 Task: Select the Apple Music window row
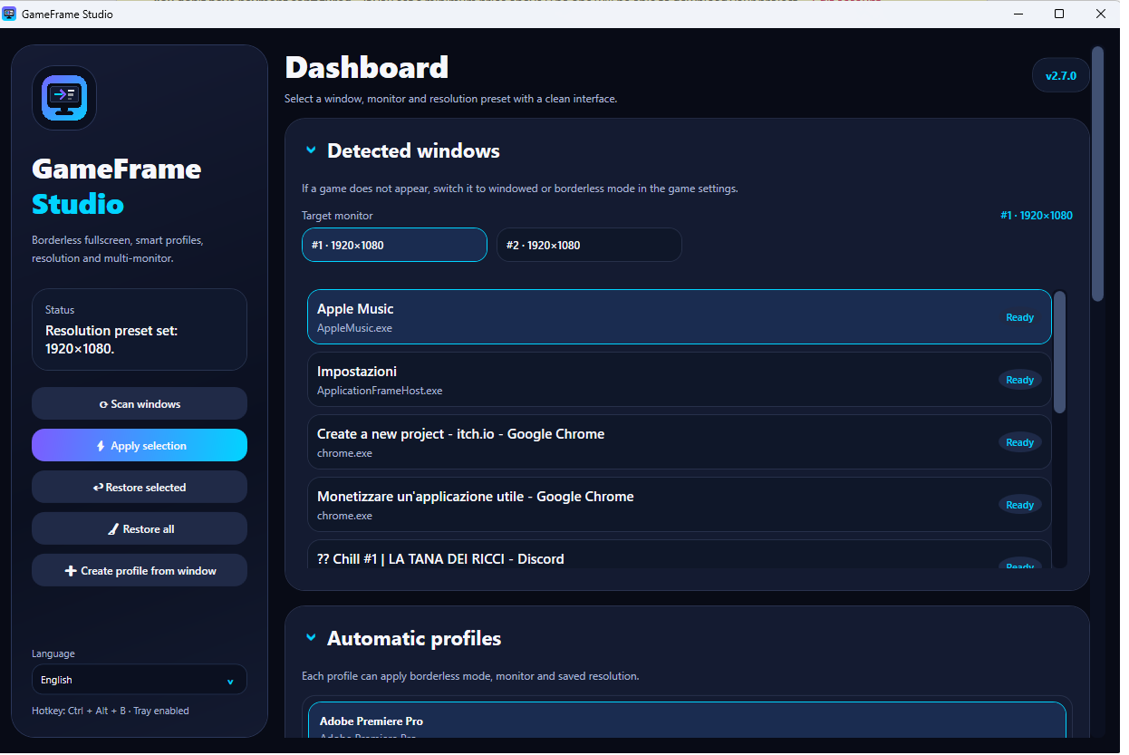pyautogui.click(x=680, y=317)
